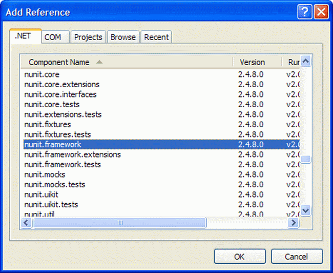Close the Add Reference dialog
Screen dimensions: 333x273
(x=321, y=12)
